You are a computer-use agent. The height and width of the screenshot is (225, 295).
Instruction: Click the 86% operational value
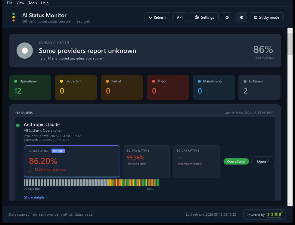click(x=263, y=50)
